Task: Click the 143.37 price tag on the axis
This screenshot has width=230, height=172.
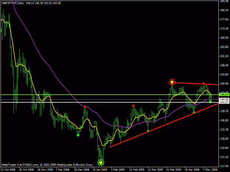Action: (224, 102)
